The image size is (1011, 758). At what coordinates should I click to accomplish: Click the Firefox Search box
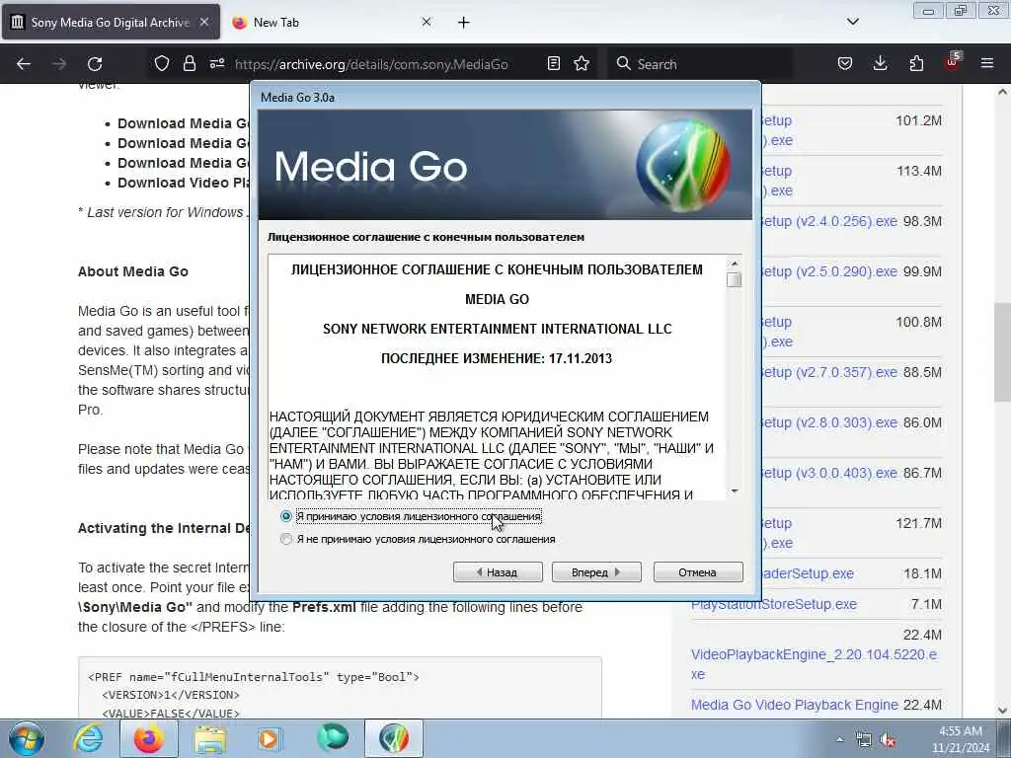point(700,64)
